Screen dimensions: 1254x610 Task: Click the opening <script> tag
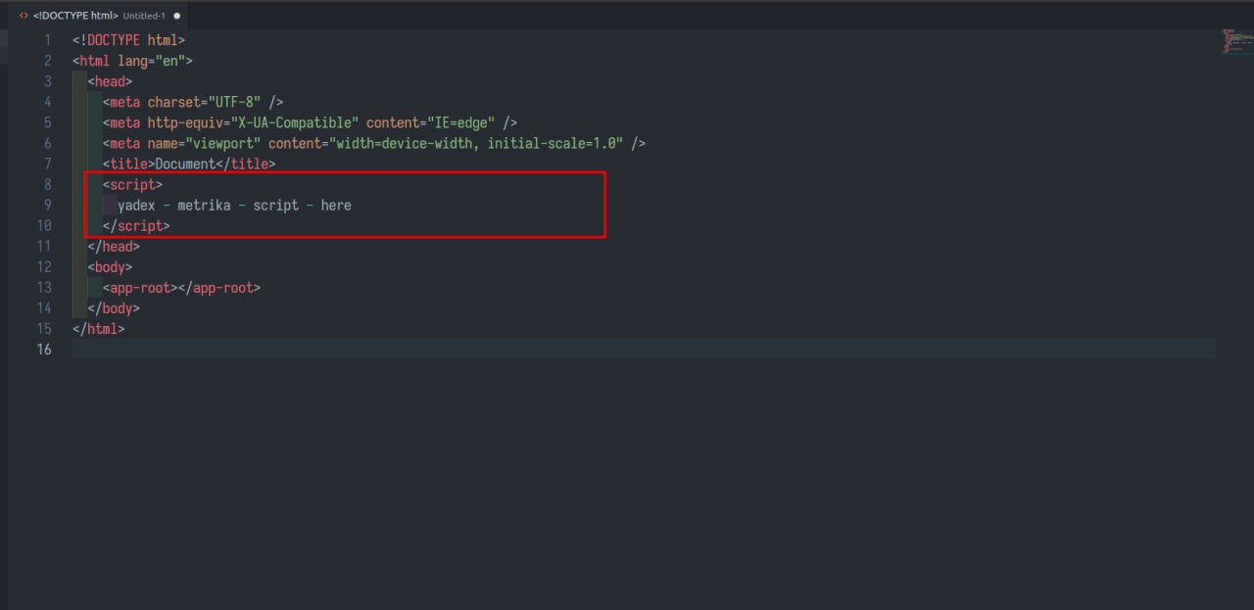[132, 184]
